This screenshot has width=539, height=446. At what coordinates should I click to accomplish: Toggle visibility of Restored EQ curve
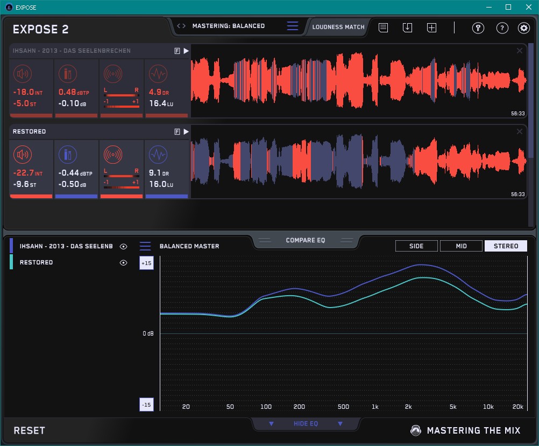124,262
